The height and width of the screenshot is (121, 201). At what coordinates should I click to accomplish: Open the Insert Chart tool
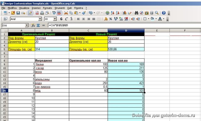[124, 13]
